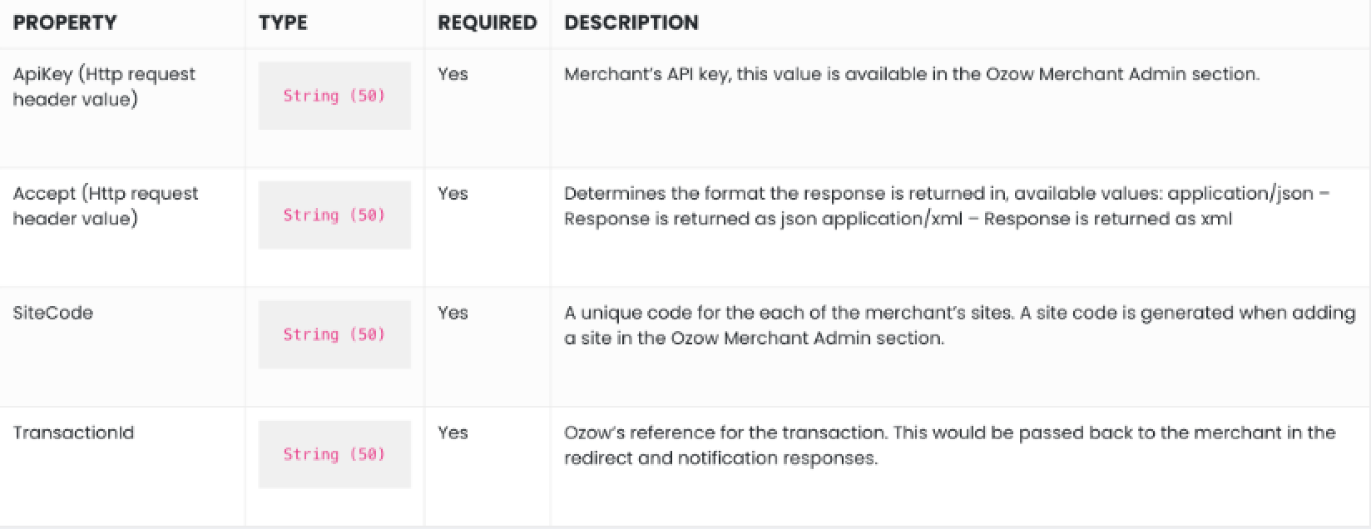Image resolution: width=1371 pixels, height=529 pixels.
Task: Click the Merchant's API key description text
Action: pos(912,74)
